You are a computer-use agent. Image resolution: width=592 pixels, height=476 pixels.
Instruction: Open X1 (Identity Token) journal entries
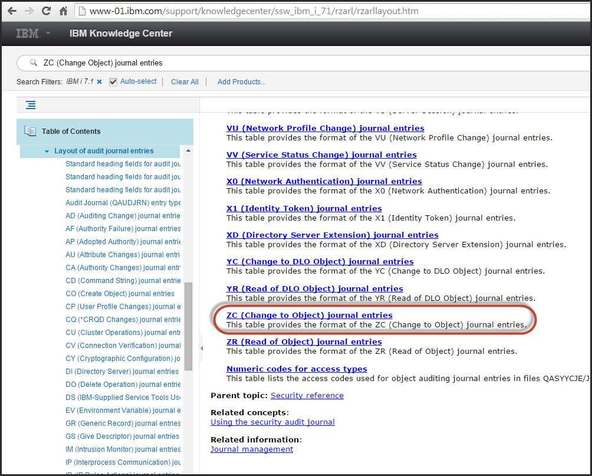click(x=304, y=209)
